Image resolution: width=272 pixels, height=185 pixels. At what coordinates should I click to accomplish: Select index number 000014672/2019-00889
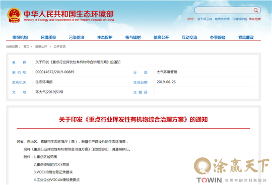point(55,72)
